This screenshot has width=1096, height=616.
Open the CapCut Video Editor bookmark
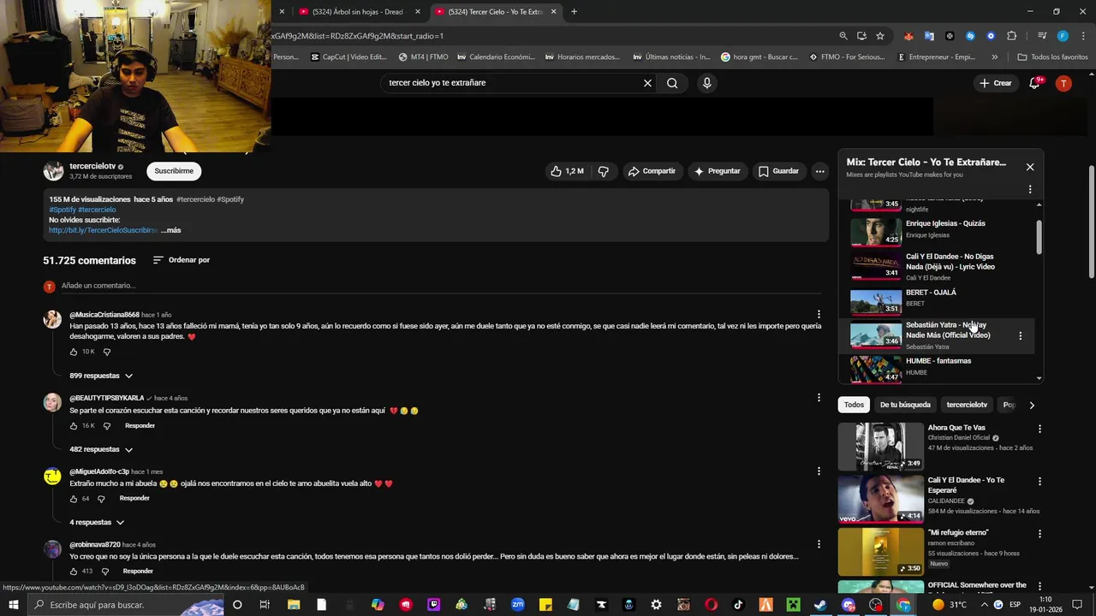point(348,57)
